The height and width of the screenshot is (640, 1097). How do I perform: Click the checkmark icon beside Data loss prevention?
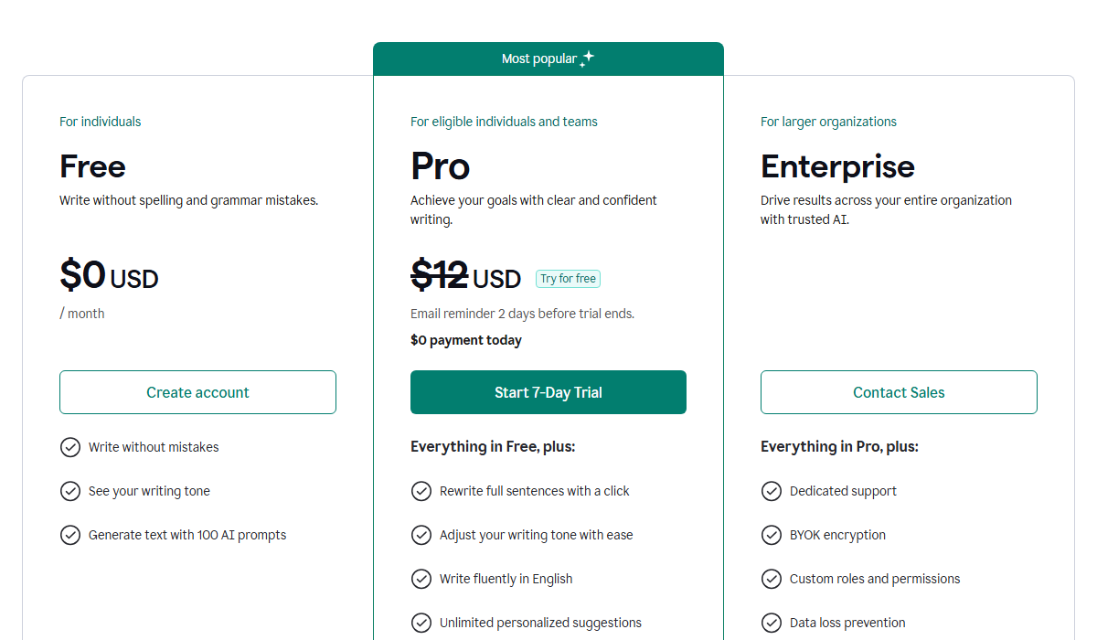pyautogui.click(x=772, y=623)
